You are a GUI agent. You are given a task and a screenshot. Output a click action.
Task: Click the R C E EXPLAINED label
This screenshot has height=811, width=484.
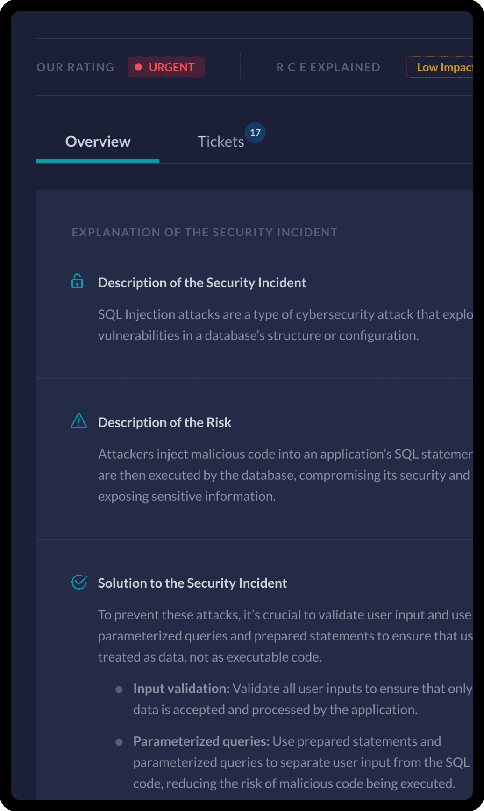tap(328, 67)
